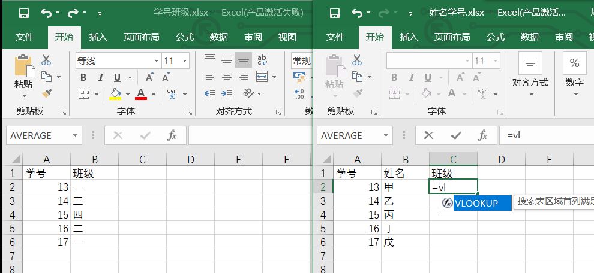Open Name Box dropdown in 姓名学号 window
The width and height of the screenshot is (594, 273).
(386, 135)
